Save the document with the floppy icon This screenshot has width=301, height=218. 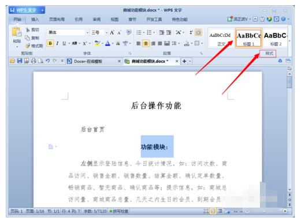pyautogui.click(x=20, y=61)
